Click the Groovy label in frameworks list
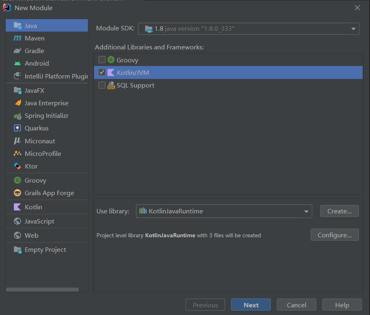This screenshot has height=315, width=370. [127, 60]
